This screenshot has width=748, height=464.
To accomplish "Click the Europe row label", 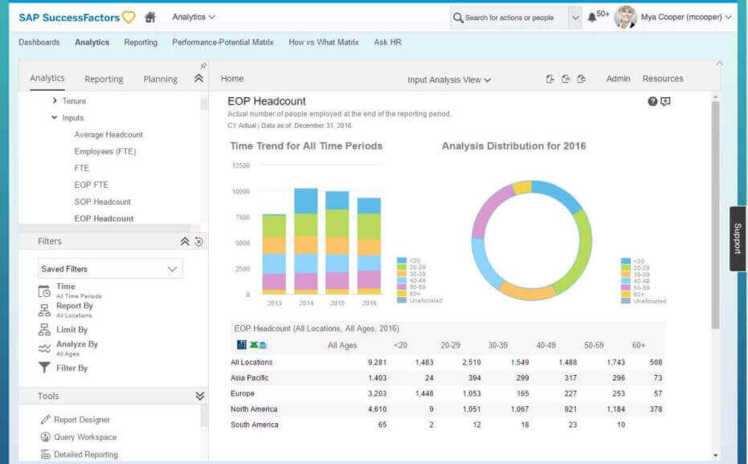I will (x=243, y=393).
